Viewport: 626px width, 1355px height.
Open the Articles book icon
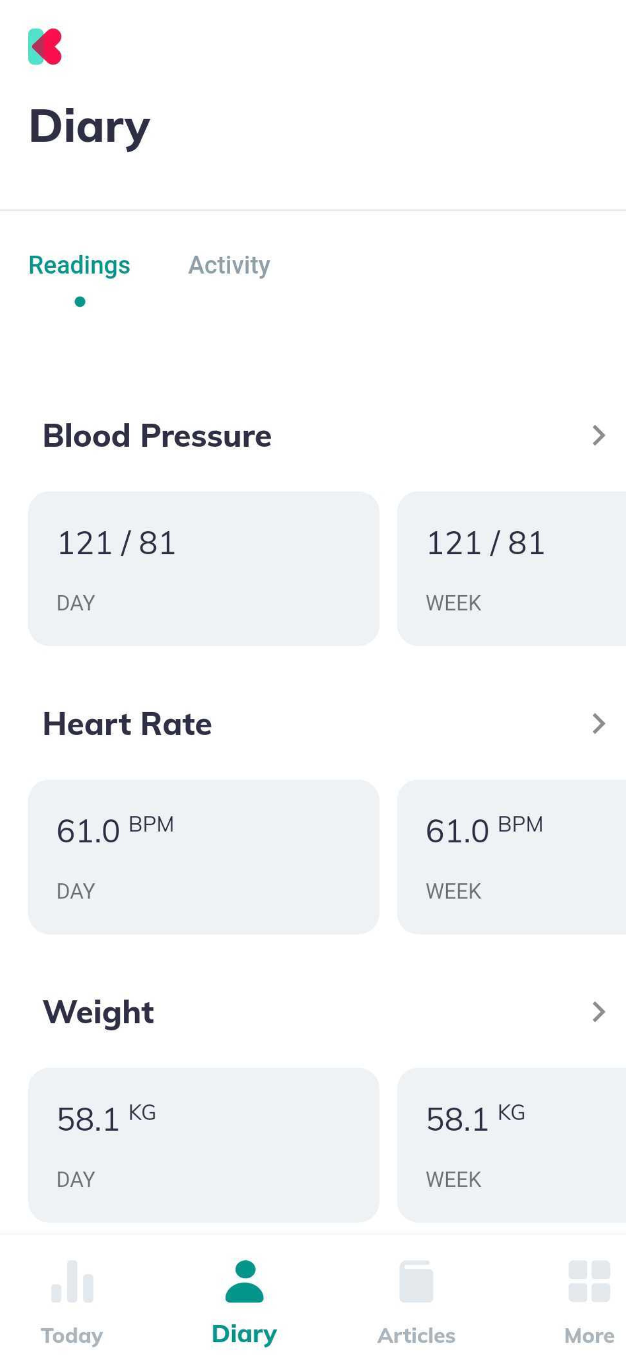tap(416, 1281)
